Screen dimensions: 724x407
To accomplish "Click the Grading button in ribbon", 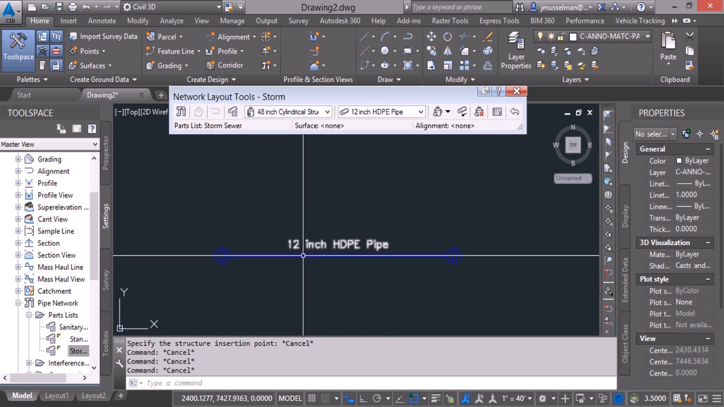I will pos(166,66).
